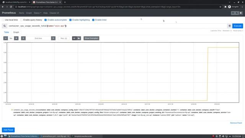Move end time backward with left chevron

click(23, 38)
